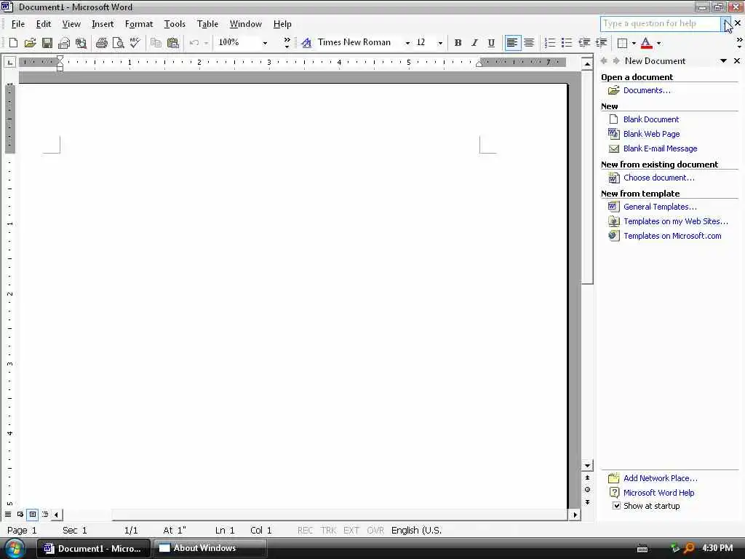Apply Bold formatting
Image resolution: width=745 pixels, height=559 pixels.
(x=458, y=43)
